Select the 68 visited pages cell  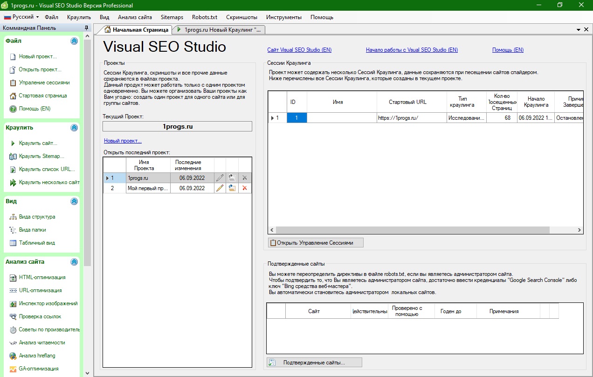pyautogui.click(x=502, y=118)
